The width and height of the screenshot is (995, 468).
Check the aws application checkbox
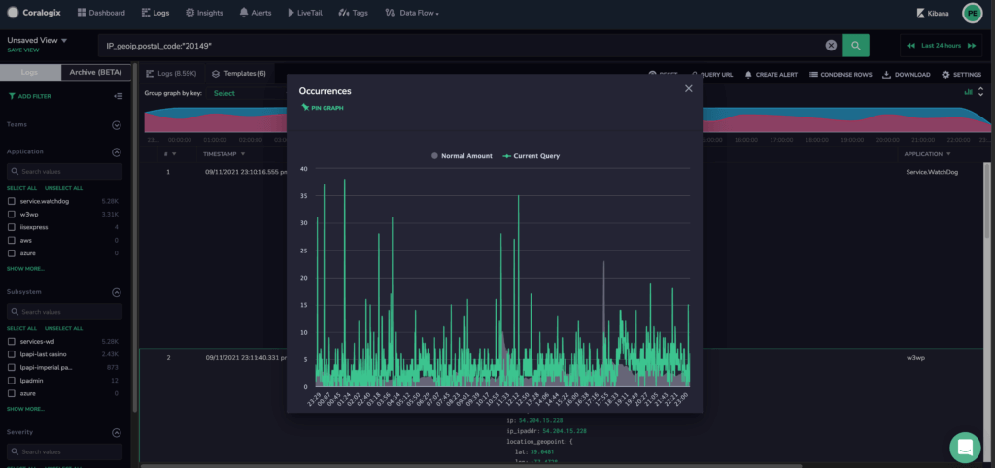12,241
